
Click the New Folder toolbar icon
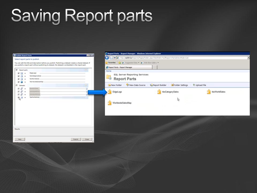(109, 85)
